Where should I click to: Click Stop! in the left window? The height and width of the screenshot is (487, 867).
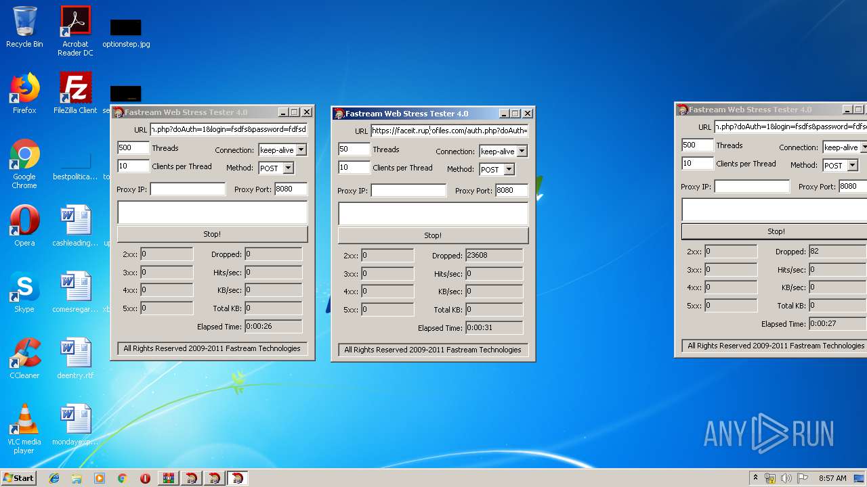pos(212,234)
